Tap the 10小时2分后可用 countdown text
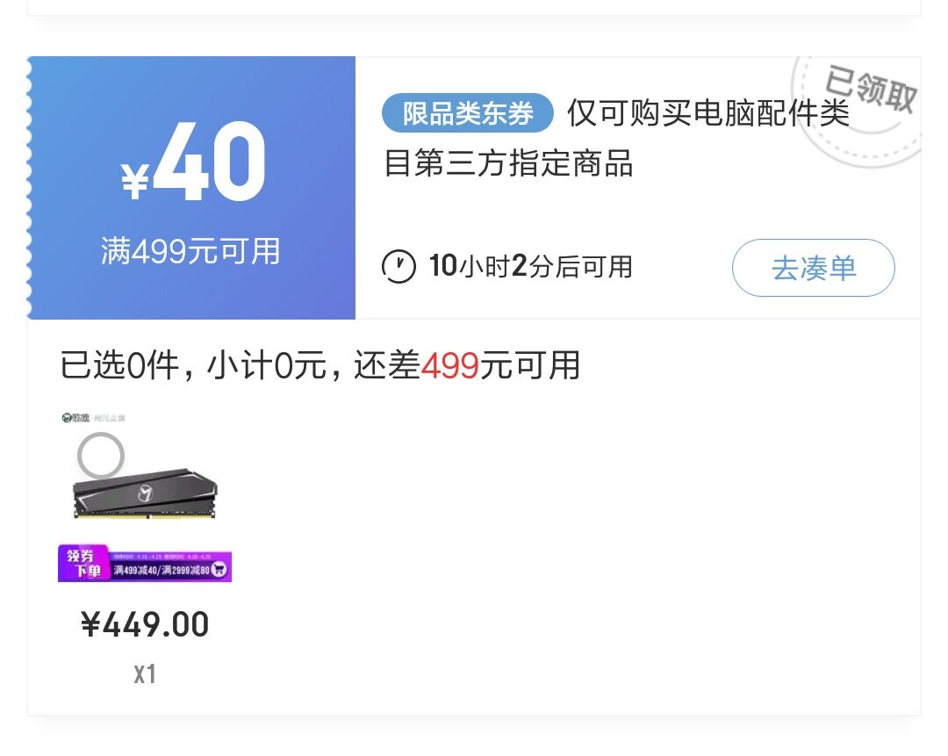This screenshot has height=756, width=948. click(530, 266)
